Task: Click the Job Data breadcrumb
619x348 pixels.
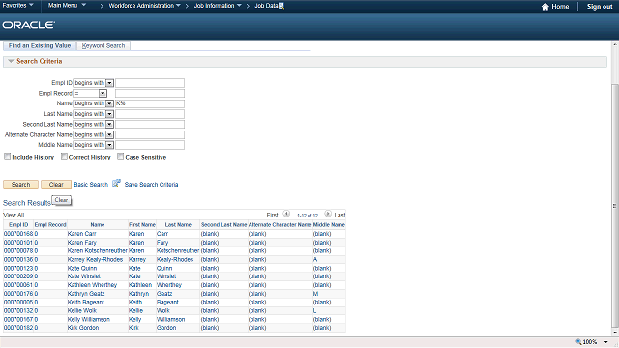Action: (x=267, y=6)
